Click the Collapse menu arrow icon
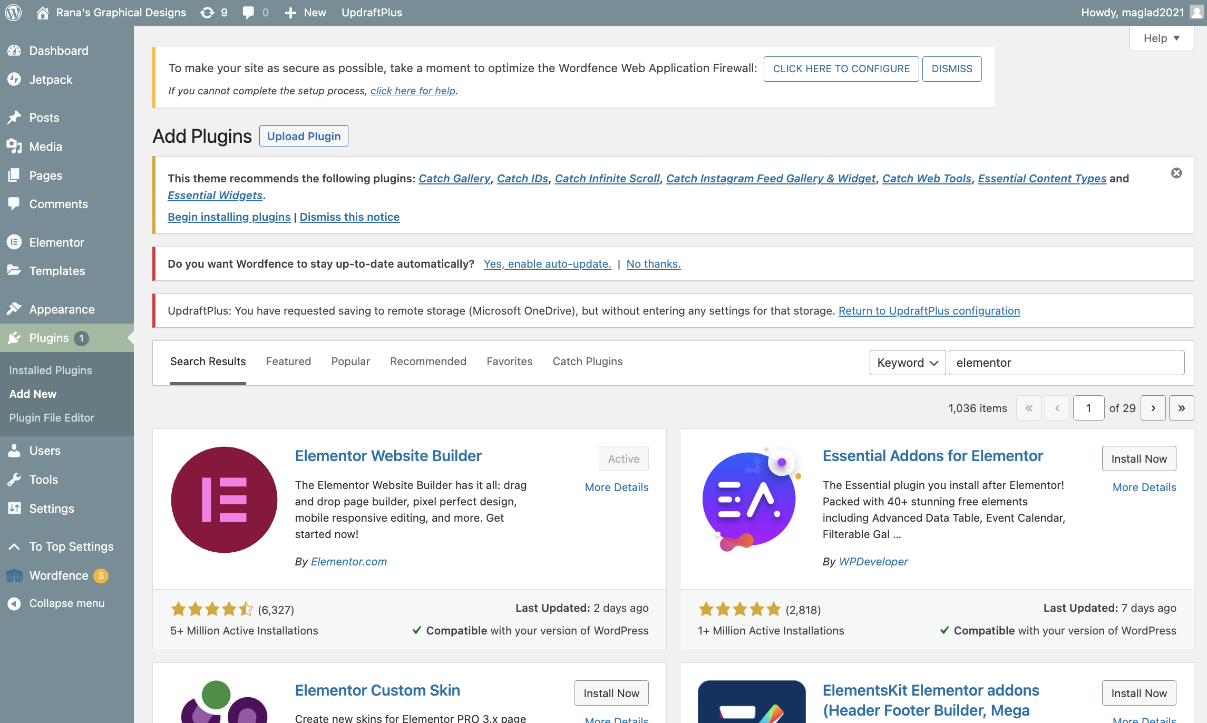Viewport: 1207px width, 723px height. click(14, 603)
